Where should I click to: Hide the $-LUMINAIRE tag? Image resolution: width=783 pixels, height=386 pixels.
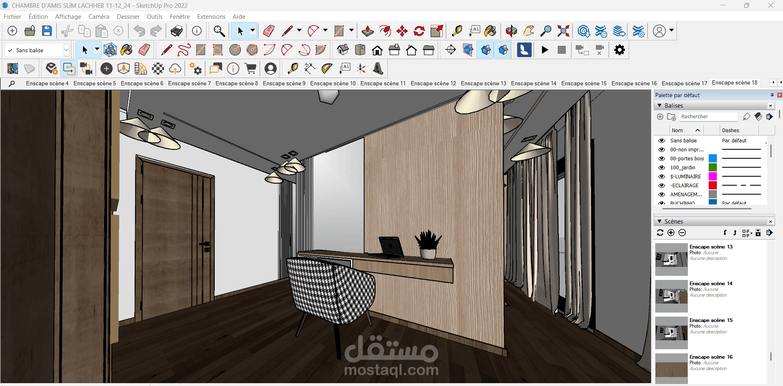(x=661, y=176)
